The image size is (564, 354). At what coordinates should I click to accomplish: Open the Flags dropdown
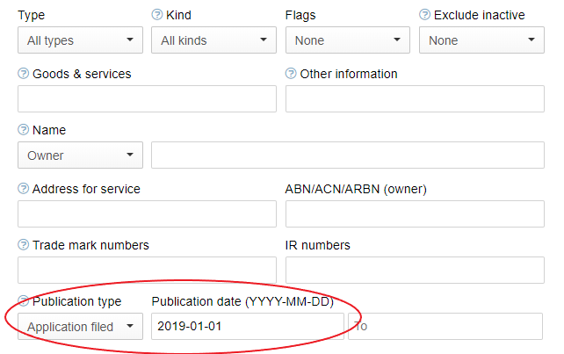tap(348, 40)
